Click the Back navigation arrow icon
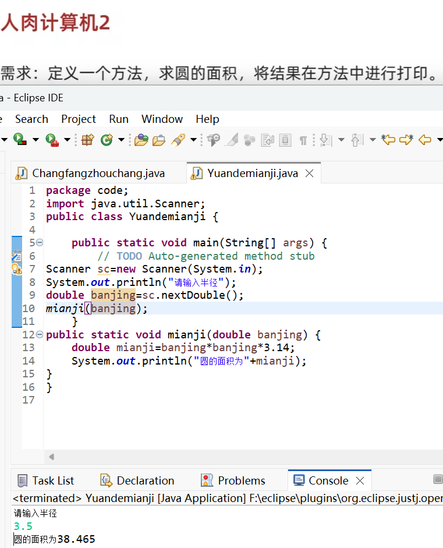The image size is (443, 548). pyautogui.click(x=425, y=140)
